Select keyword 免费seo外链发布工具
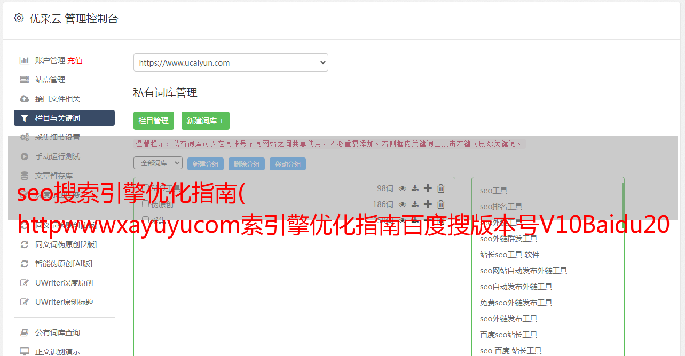The image size is (685, 356). click(516, 303)
